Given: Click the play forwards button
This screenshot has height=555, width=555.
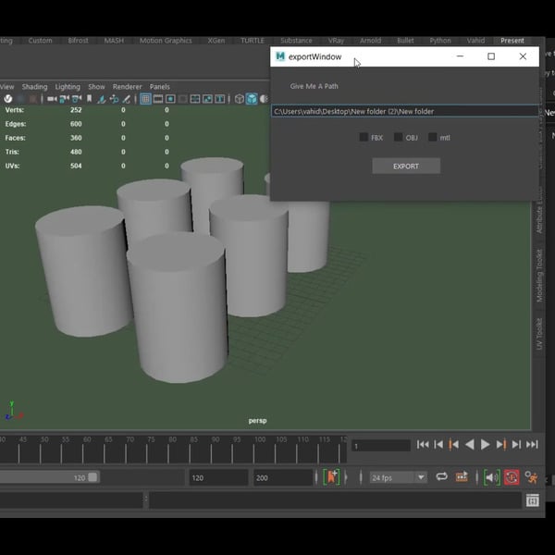Looking at the screenshot, I should (486, 445).
